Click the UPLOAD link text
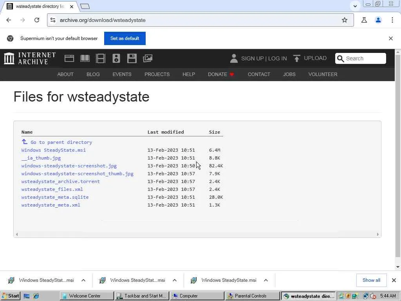This screenshot has width=401, height=301. (315, 58)
